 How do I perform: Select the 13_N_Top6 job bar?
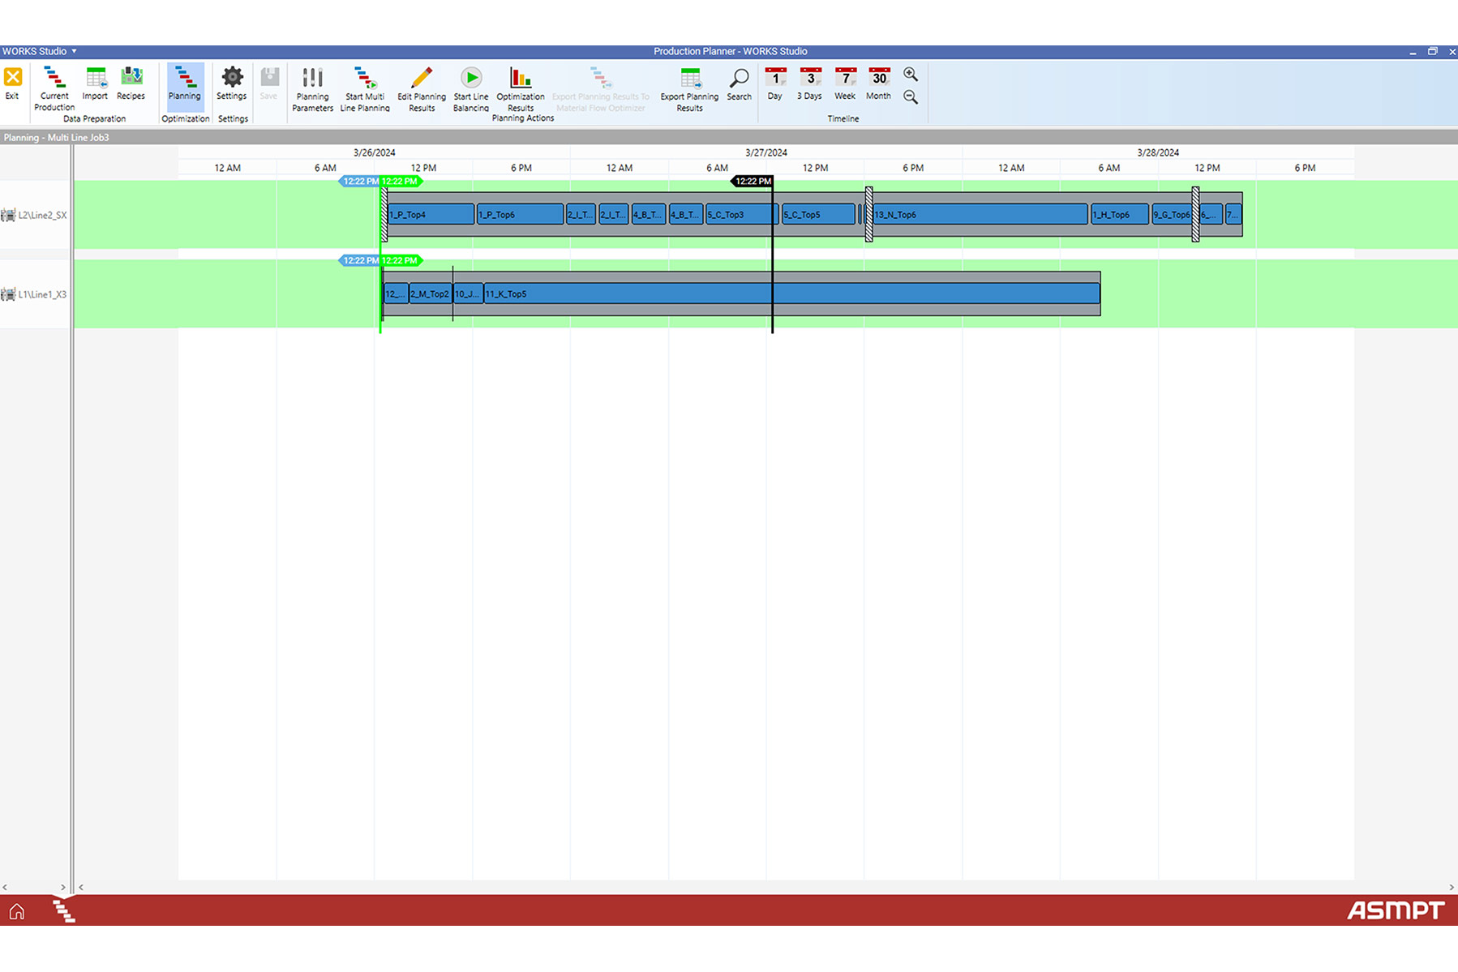980,215
